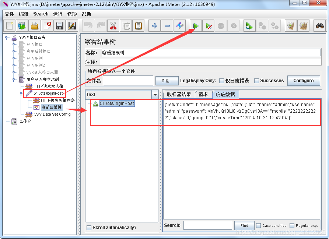Click the New test plan icon
Image resolution: width=329 pixels, height=239 pixels.
click(x=10, y=26)
